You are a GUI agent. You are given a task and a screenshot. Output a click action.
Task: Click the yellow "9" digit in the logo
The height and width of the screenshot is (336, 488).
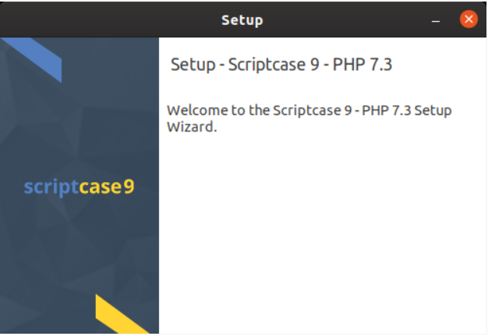[129, 187]
